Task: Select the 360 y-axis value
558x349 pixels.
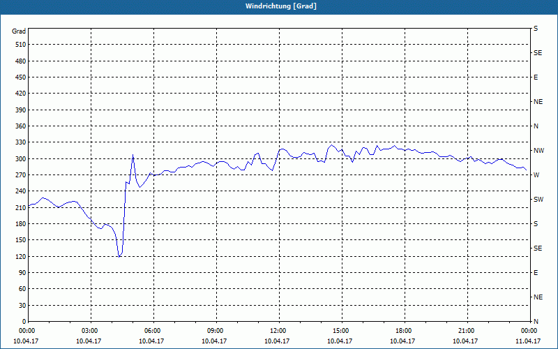Action: [x=21, y=126]
